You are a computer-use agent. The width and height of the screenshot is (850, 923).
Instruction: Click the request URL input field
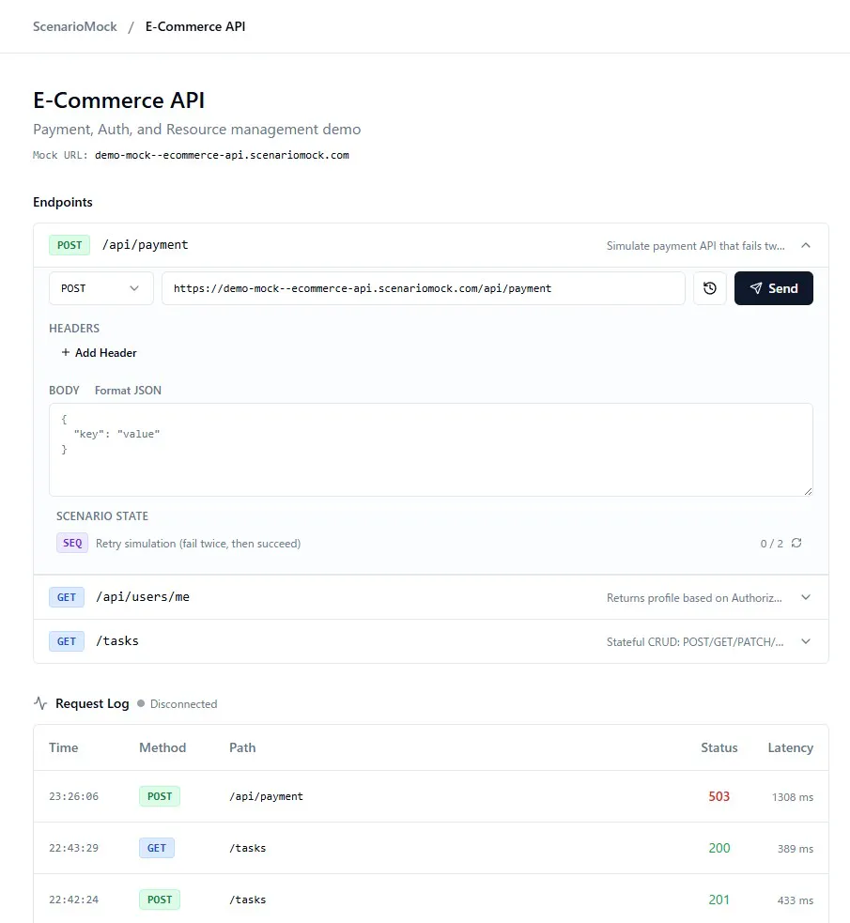(x=424, y=288)
